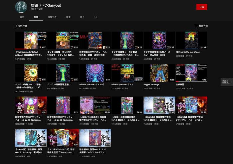Click the 上传的视频 section heading
The image size is (233, 164).
[x=21, y=26]
